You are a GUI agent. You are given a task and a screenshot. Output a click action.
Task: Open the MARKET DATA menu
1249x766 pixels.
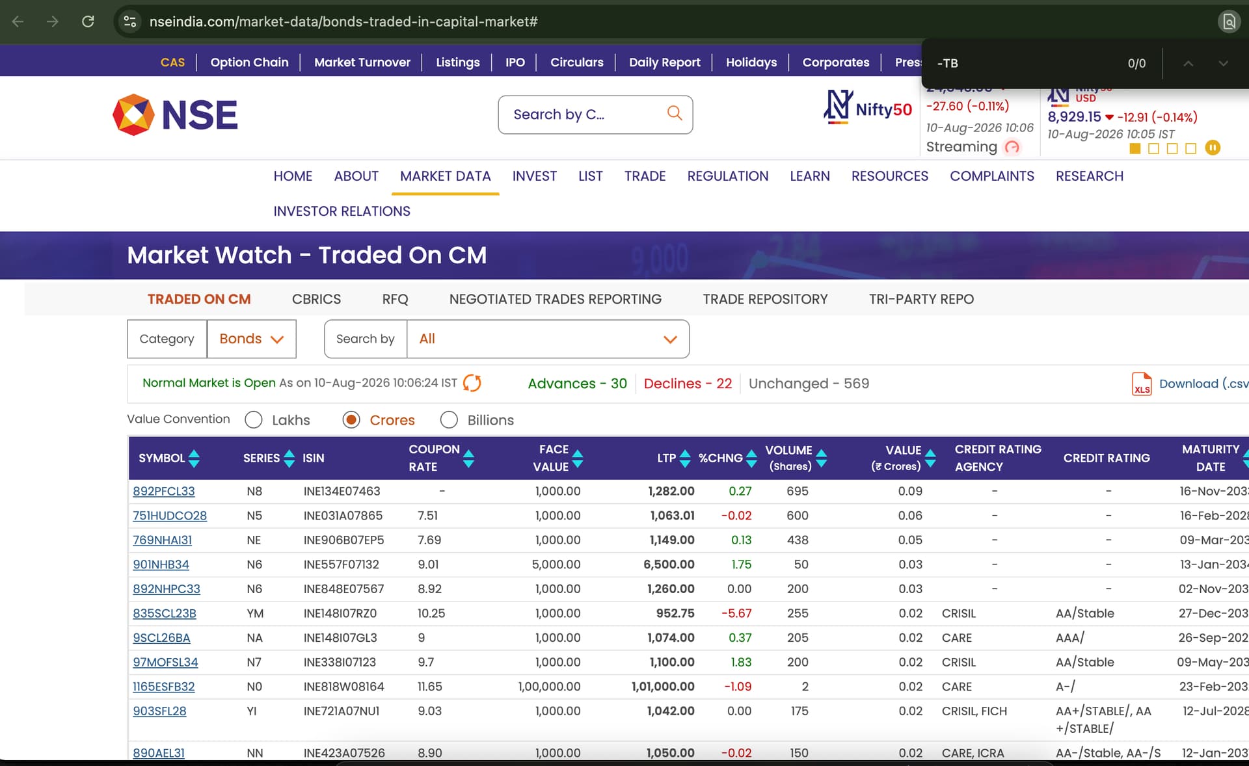[x=445, y=176]
